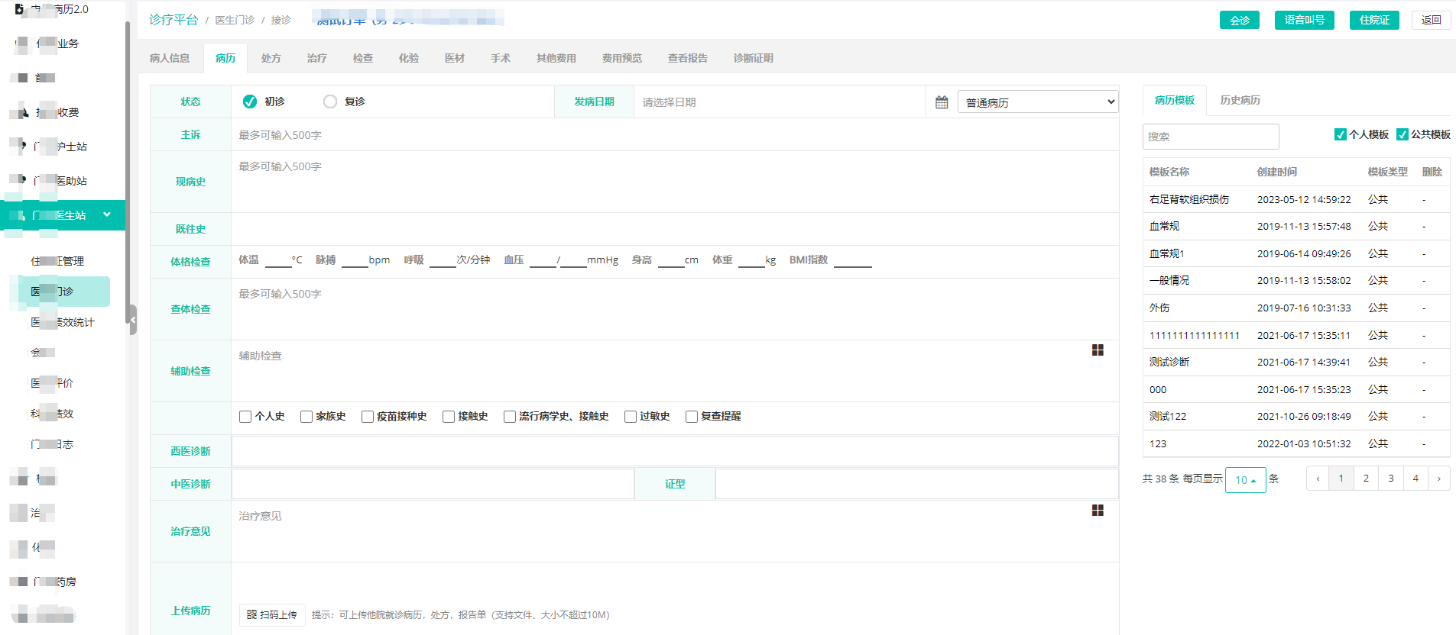Open page size dropdown showing 10
Screen dimensions: 1456x635
(x=1245, y=480)
